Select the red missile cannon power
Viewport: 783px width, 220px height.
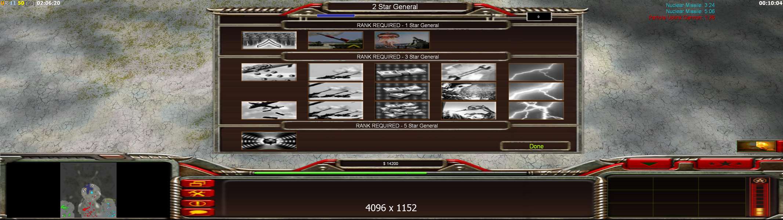click(336, 40)
